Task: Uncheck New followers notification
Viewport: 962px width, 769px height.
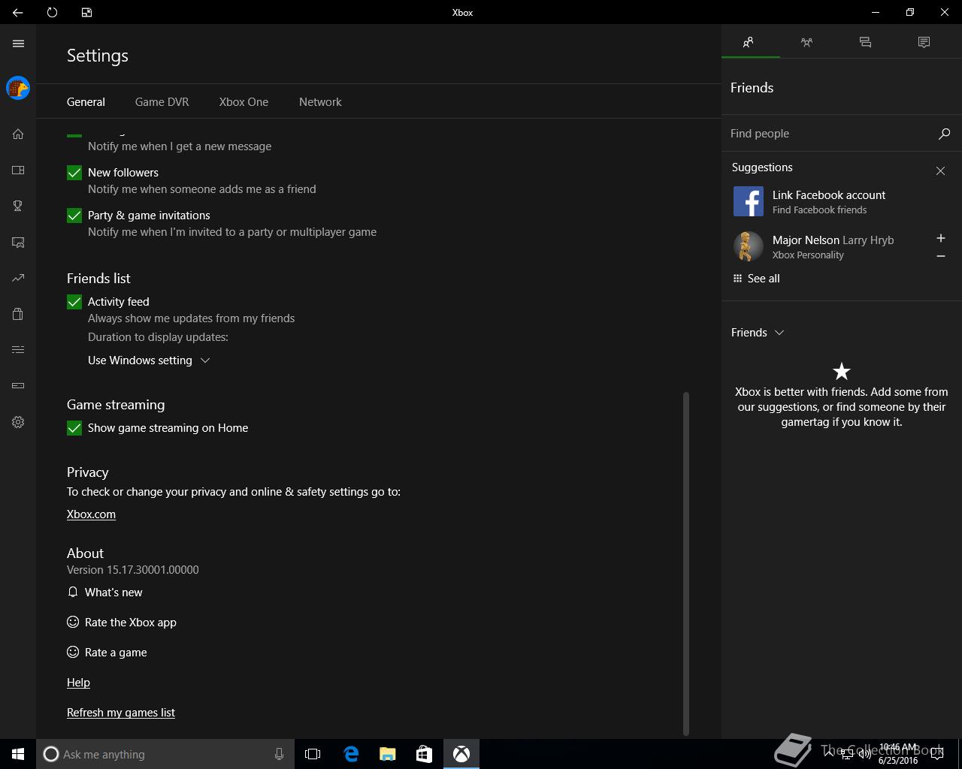Action: coord(74,173)
